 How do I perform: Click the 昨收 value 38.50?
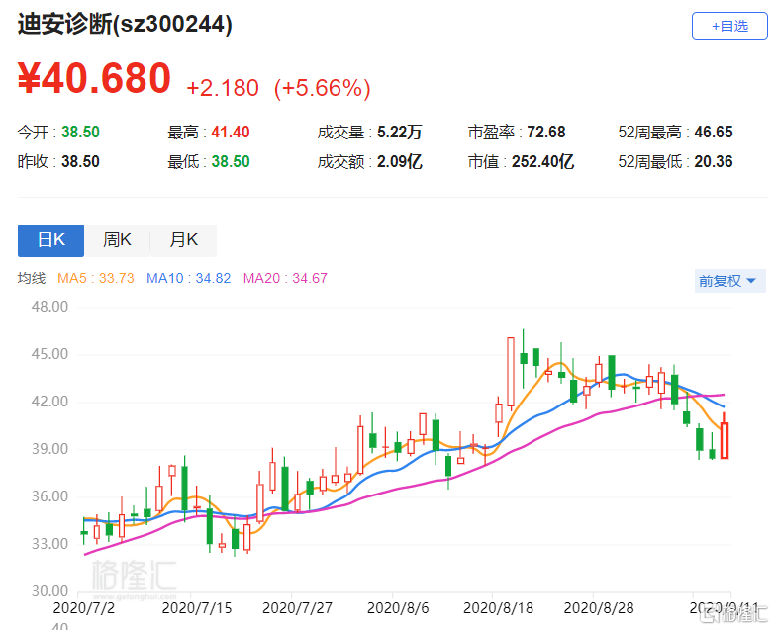(80, 161)
